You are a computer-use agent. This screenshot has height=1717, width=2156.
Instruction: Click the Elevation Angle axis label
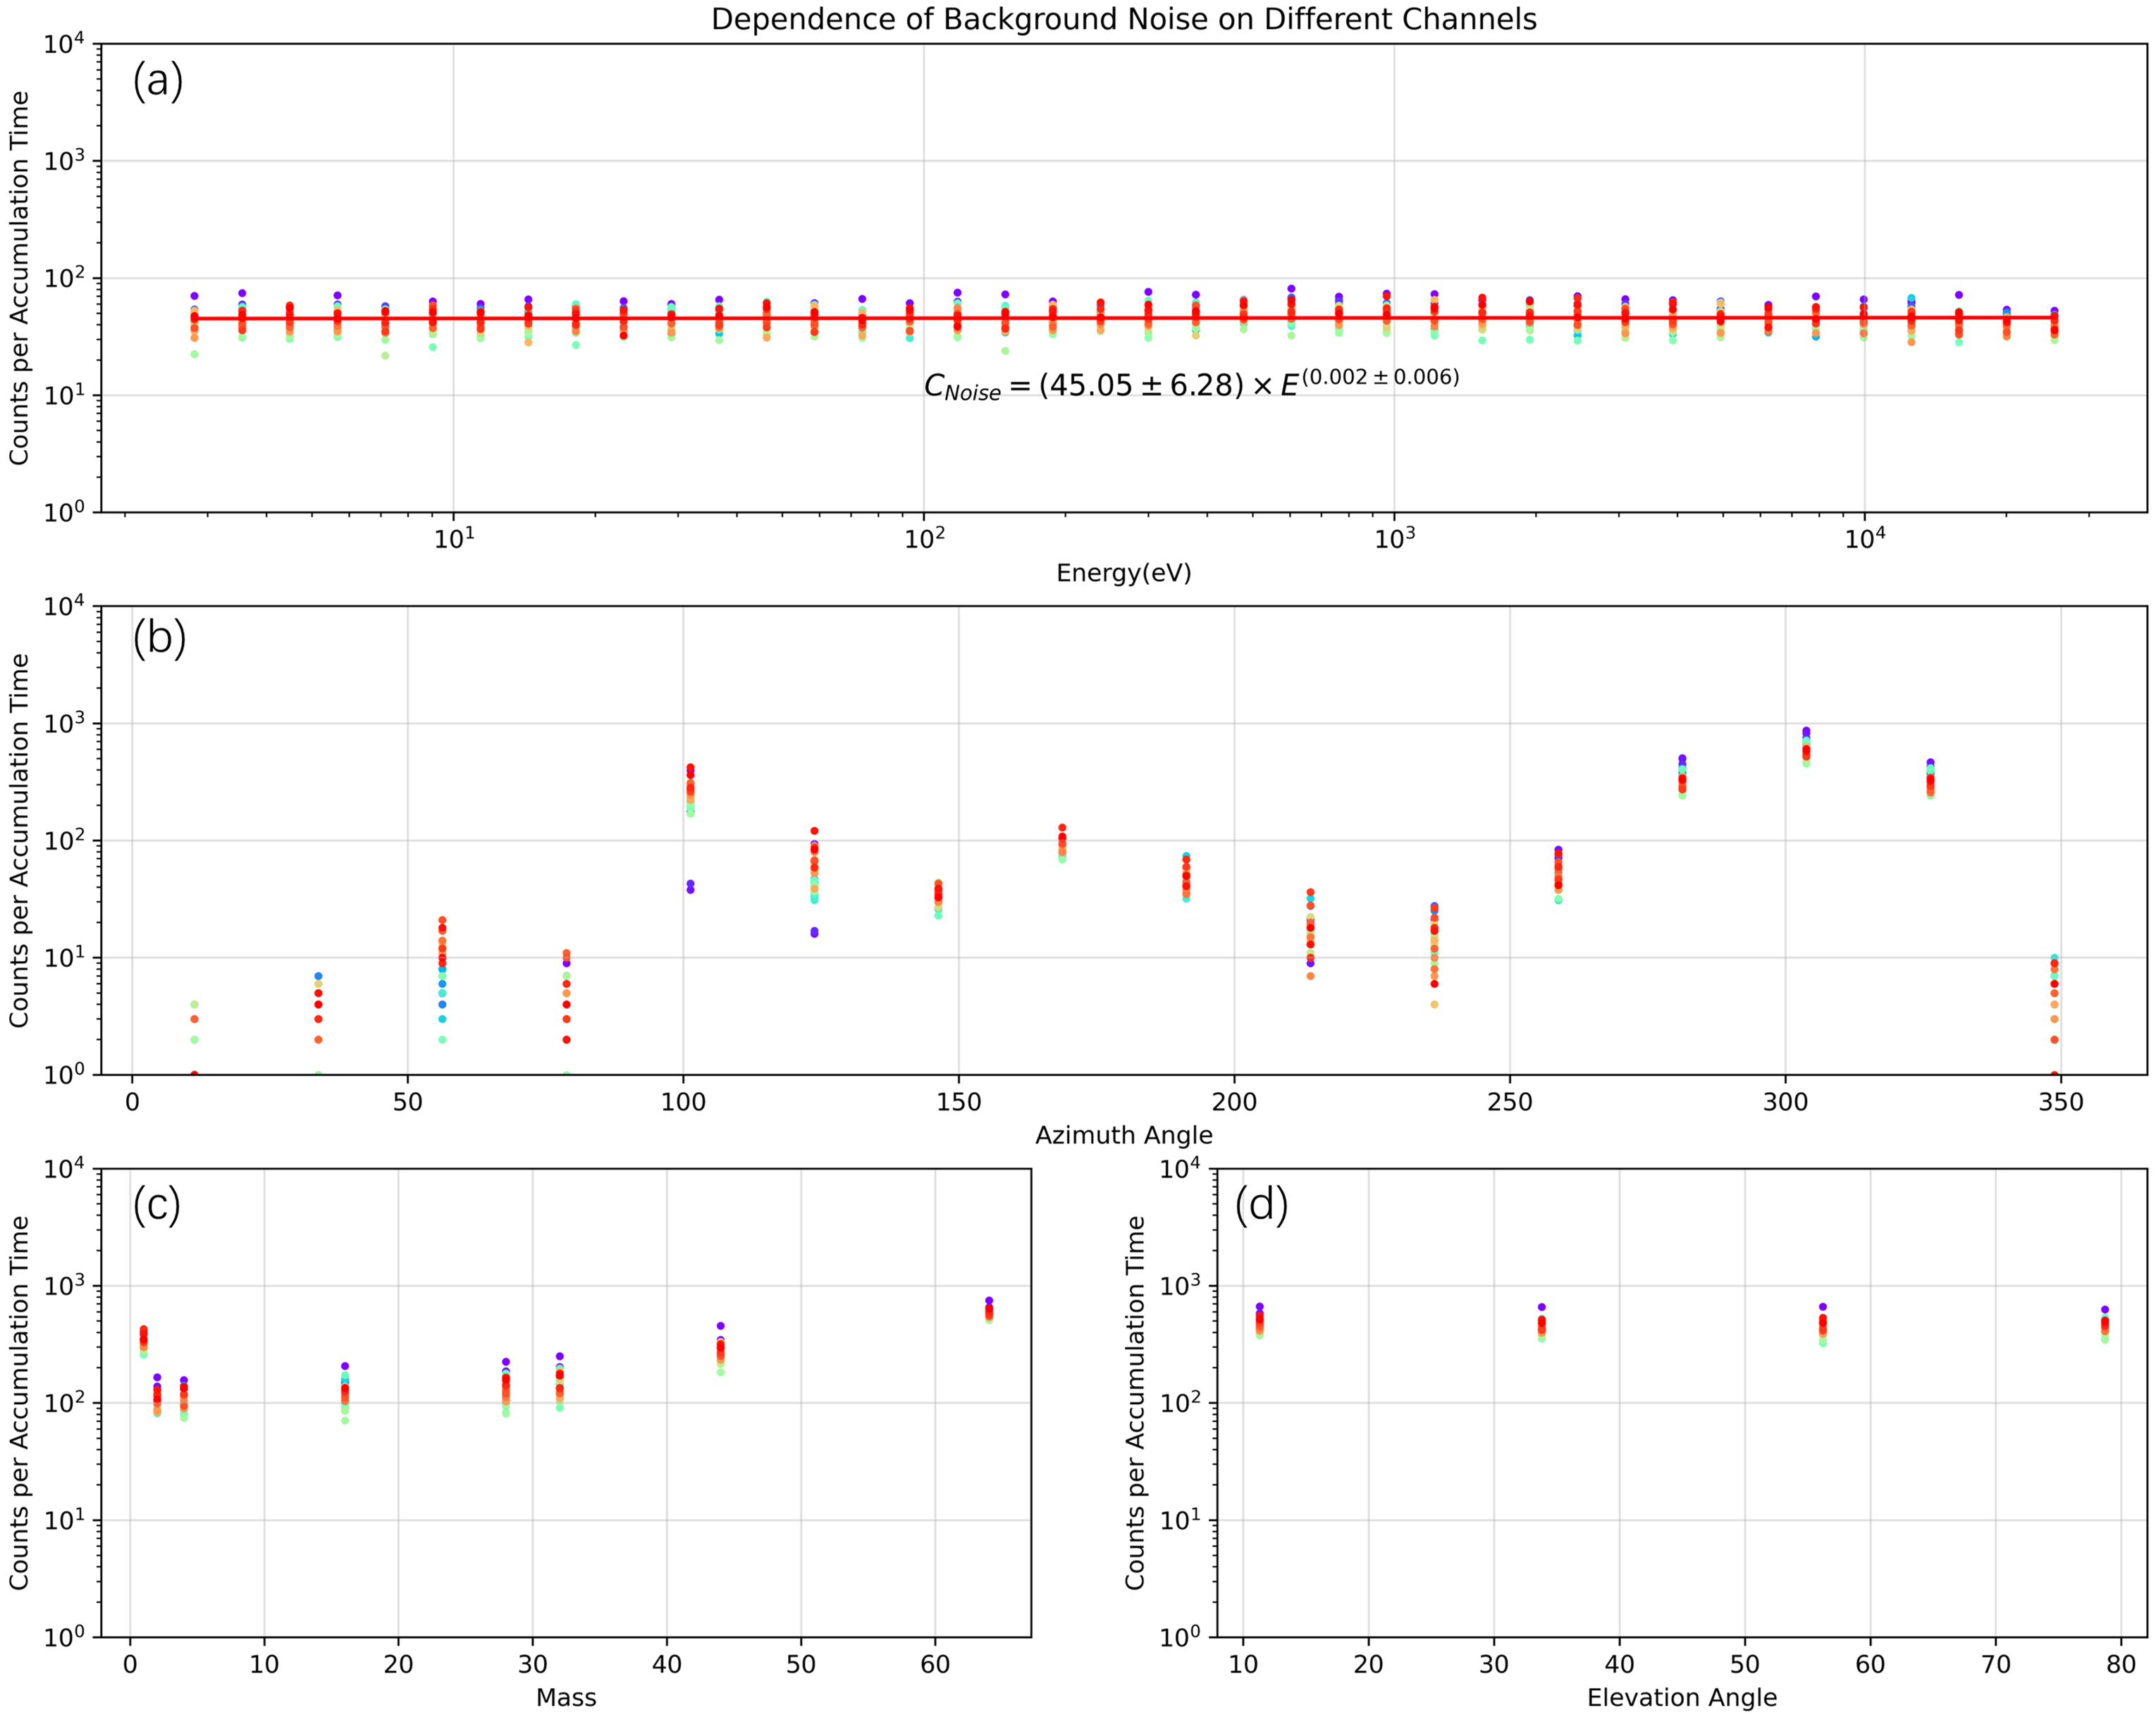click(1682, 1697)
